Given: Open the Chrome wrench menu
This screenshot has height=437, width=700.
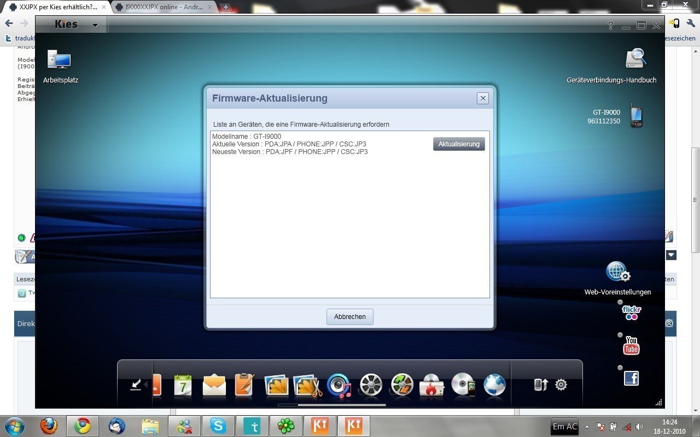Looking at the screenshot, I should 691,23.
